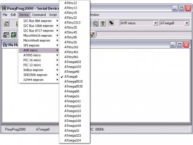Select ATmega168 in the AVR submenu
Viewport: 193px width, 145px height.
click(72, 121)
